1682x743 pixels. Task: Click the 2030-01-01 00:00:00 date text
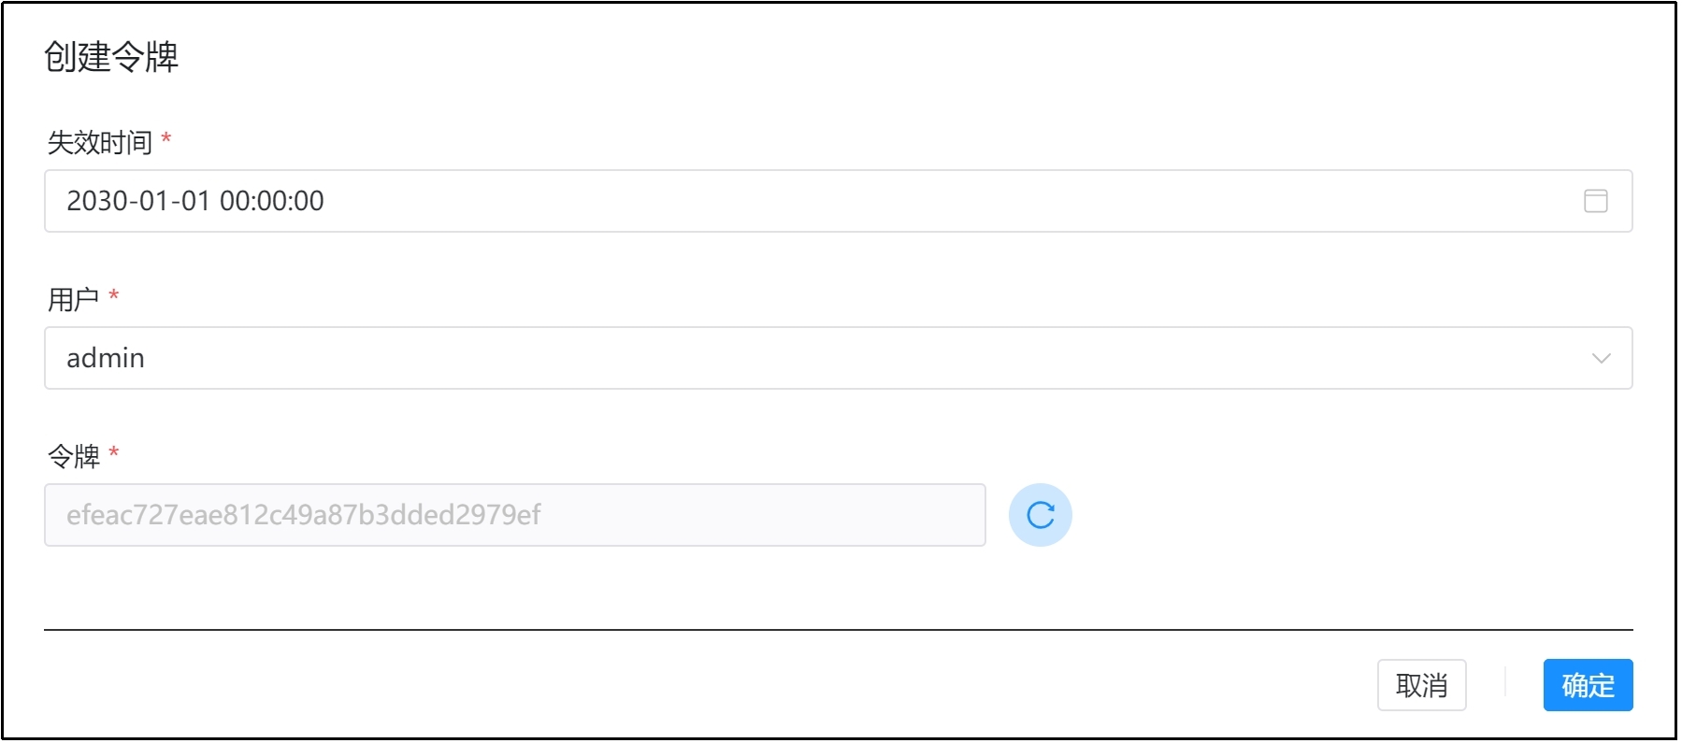click(195, 201)
